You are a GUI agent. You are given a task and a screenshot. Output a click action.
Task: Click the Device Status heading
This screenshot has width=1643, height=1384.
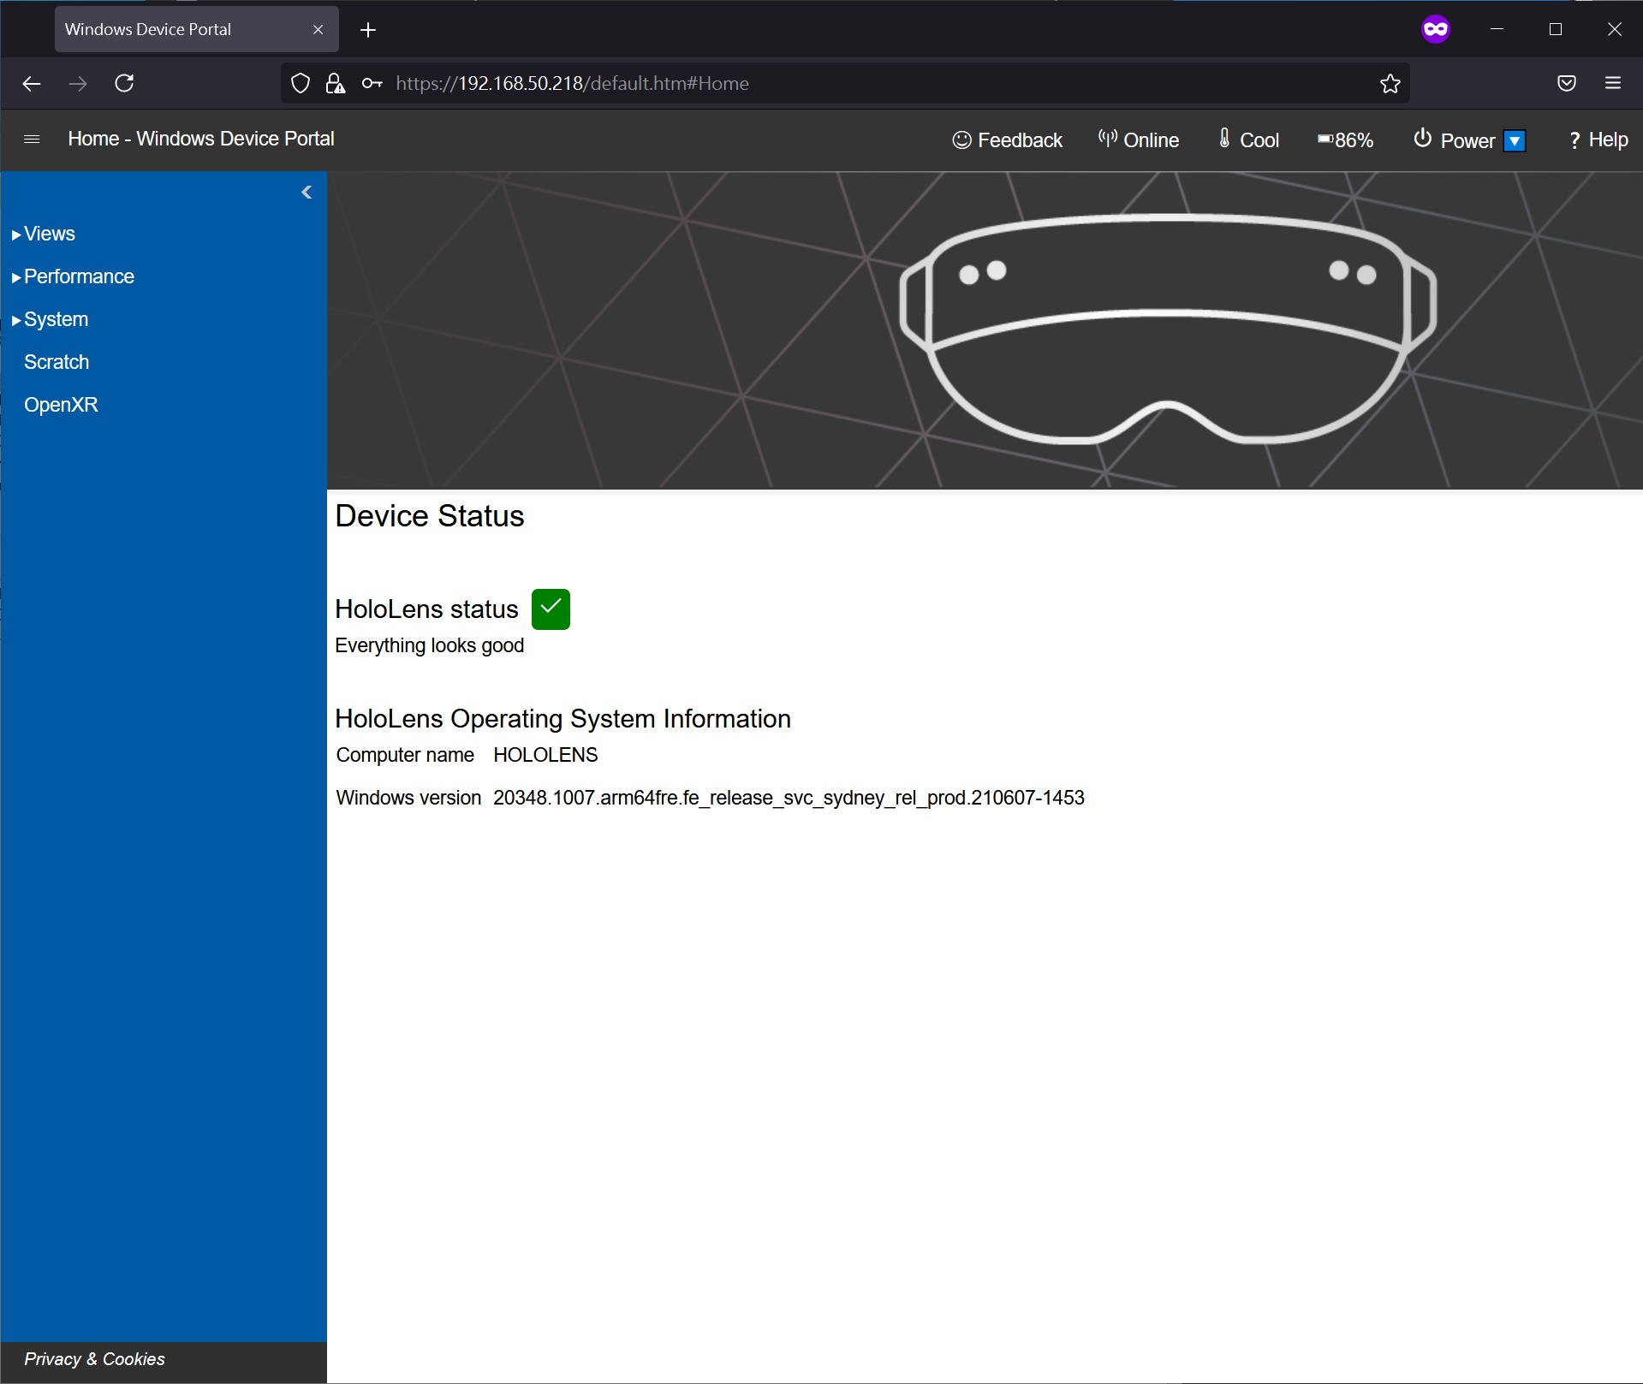click(430, 516)
